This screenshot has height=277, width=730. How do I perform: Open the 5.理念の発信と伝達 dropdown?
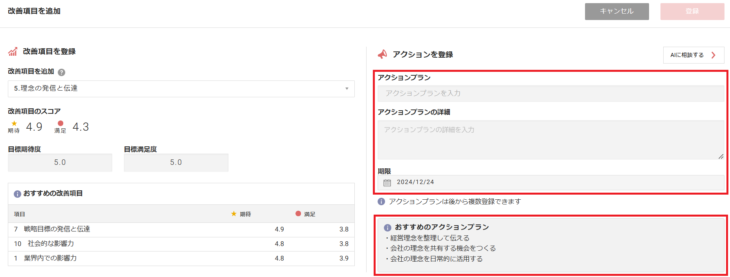point(181,89)
